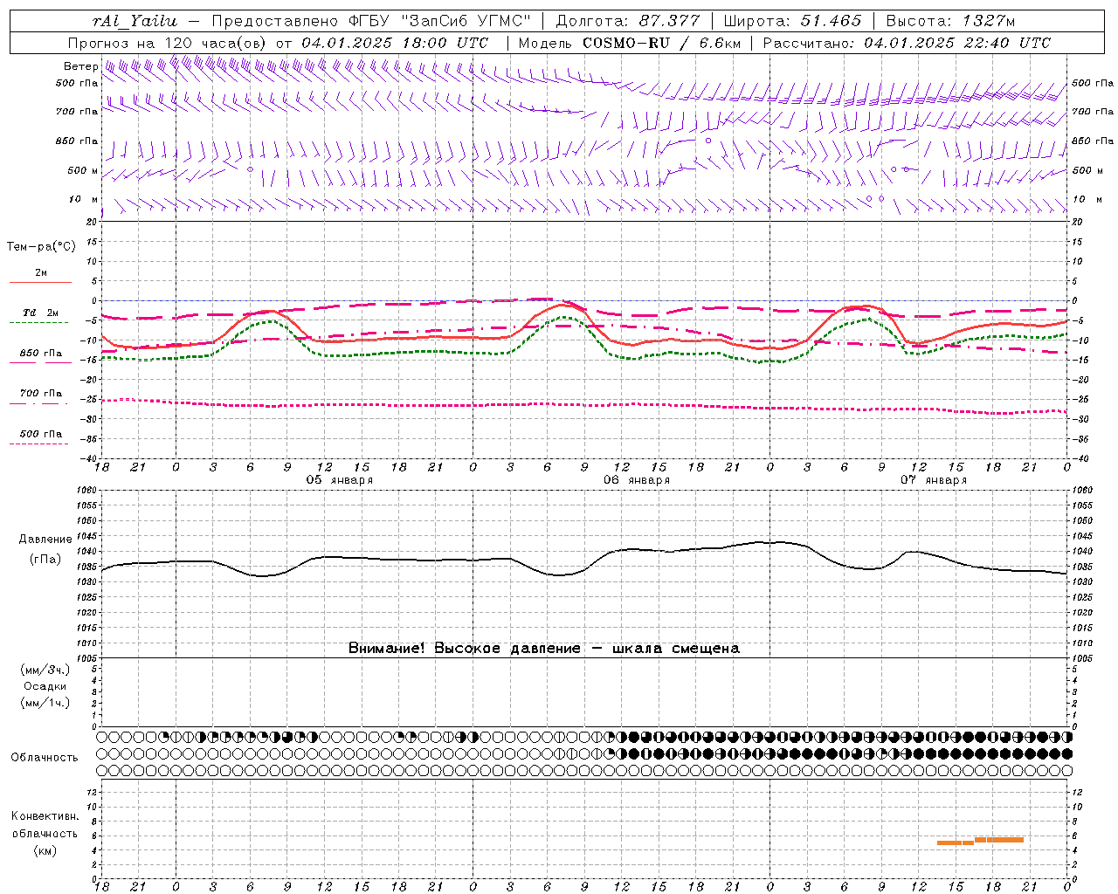Click the "500 м" level label on wind panel's left
The height and width of the screenshot is (894, 1118).
83,170
